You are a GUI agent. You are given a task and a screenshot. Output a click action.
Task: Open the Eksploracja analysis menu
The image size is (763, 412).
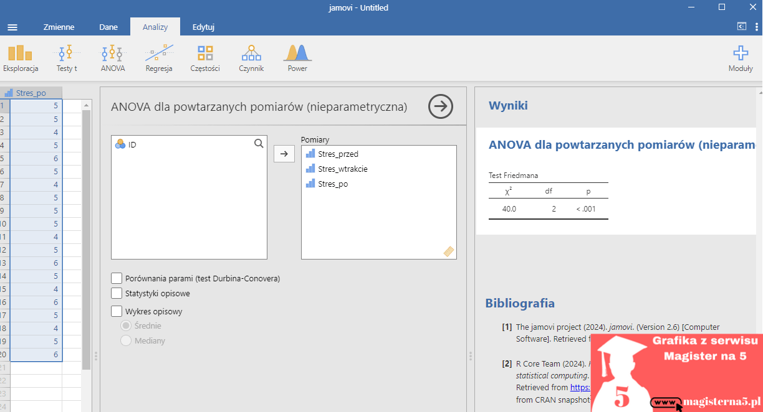(21, 58)
